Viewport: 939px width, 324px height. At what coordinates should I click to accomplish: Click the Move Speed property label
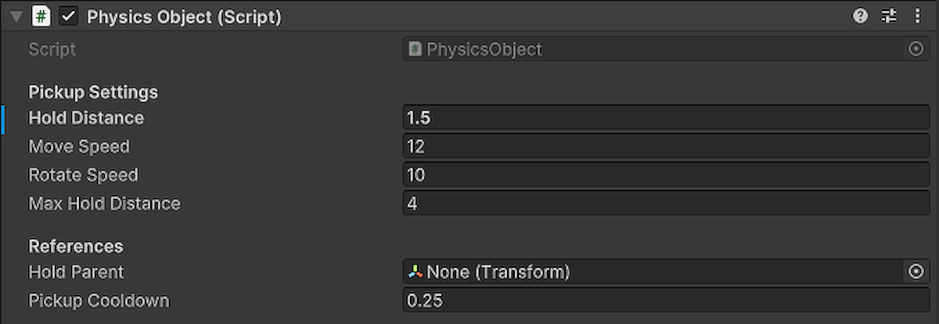click(79, 146)
